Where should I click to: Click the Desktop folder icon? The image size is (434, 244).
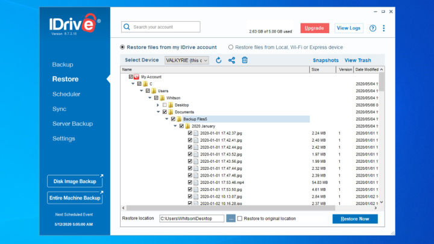[171, 105]
